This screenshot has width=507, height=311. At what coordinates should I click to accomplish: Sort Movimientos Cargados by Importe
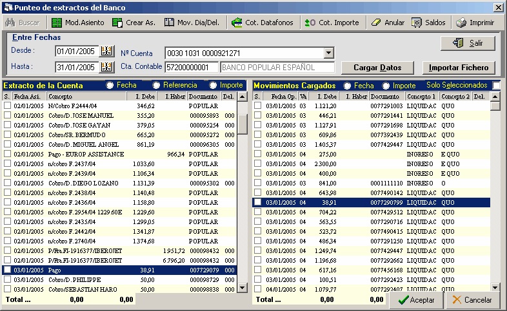pos(386,86)
